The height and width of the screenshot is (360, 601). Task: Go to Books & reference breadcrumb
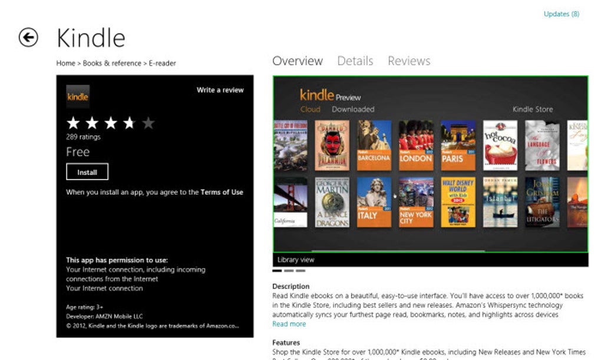pos(112,63)
